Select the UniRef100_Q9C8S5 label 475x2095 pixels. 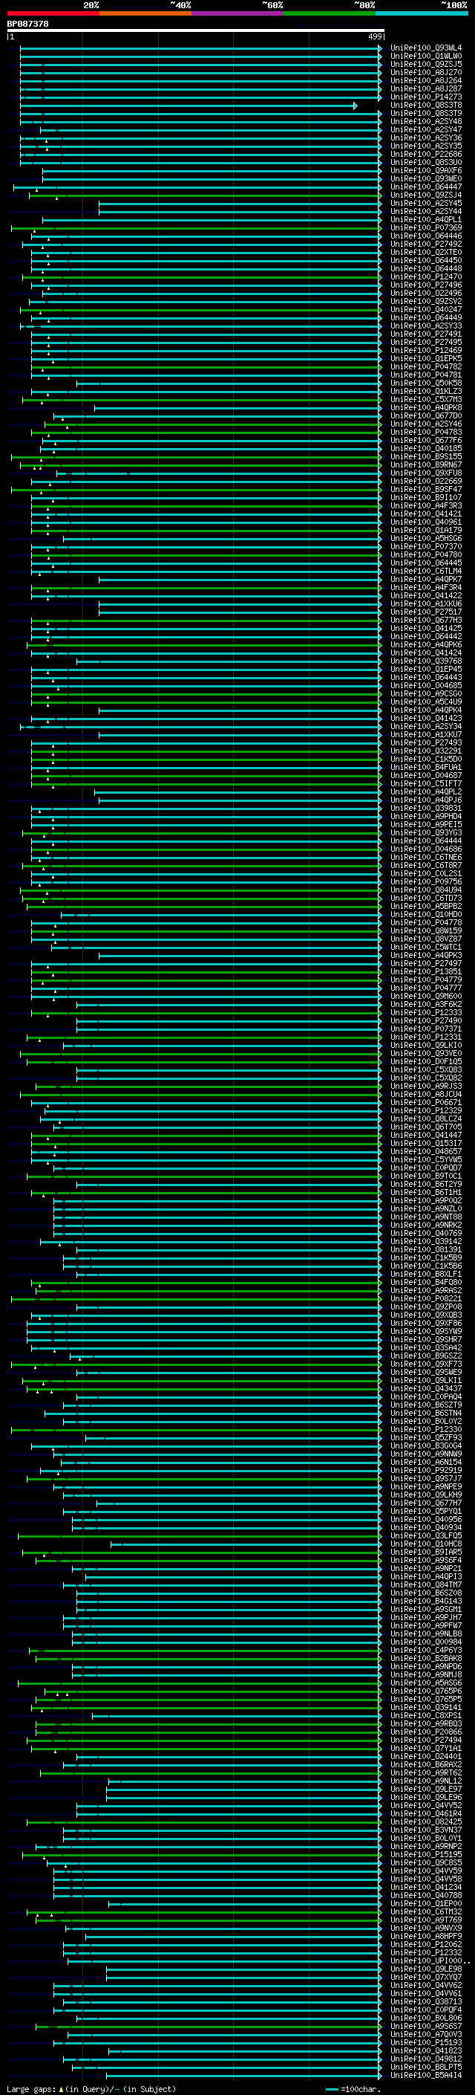426,1862
